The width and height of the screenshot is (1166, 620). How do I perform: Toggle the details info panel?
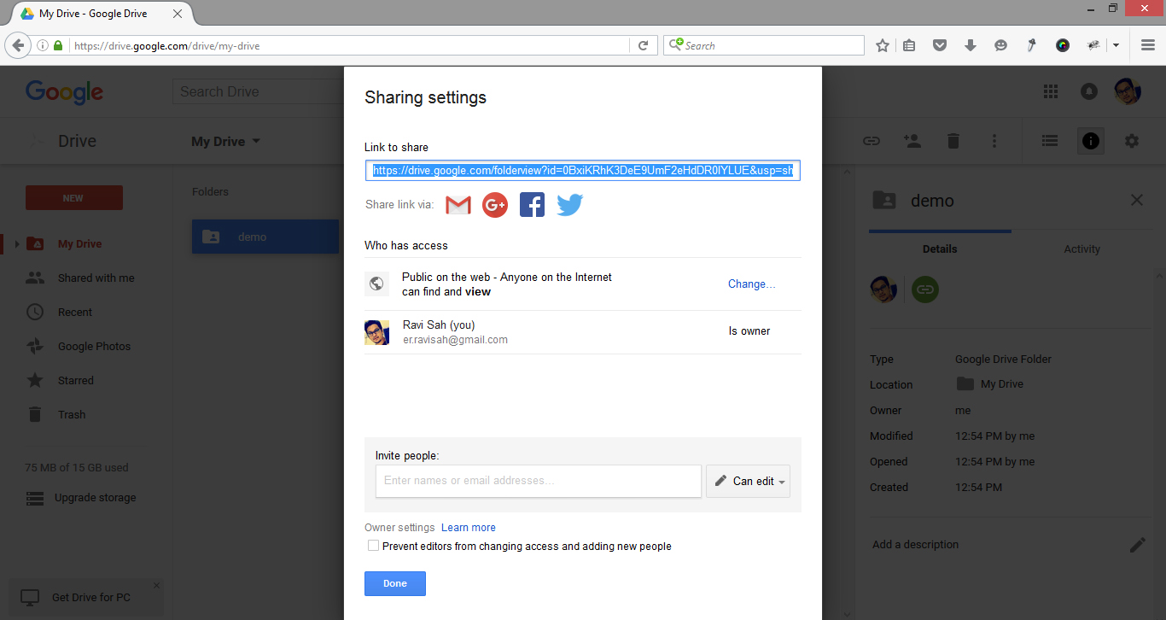point(1090,140)
